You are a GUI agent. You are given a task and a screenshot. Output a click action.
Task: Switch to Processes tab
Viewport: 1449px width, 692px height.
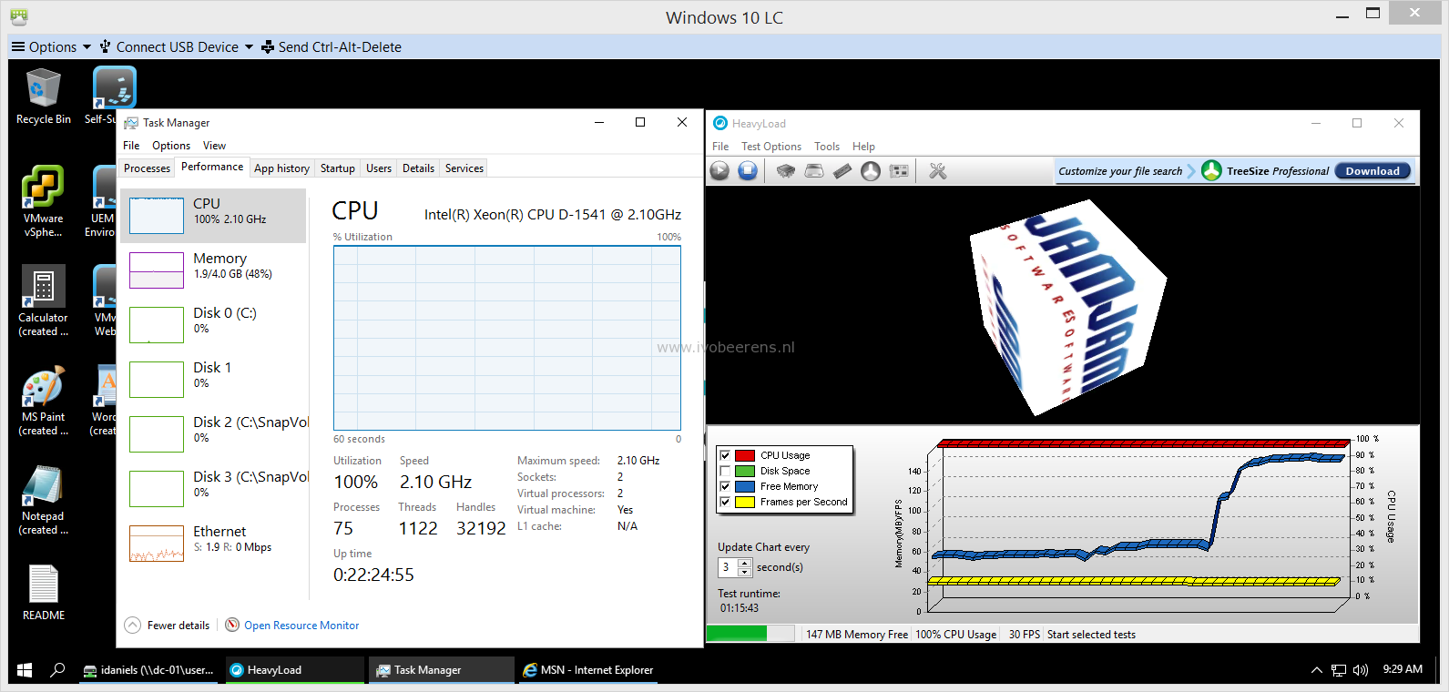click(147, 168)
